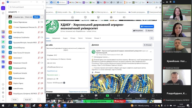Open Chat options arrow in Zoom

tap(100, 95)
